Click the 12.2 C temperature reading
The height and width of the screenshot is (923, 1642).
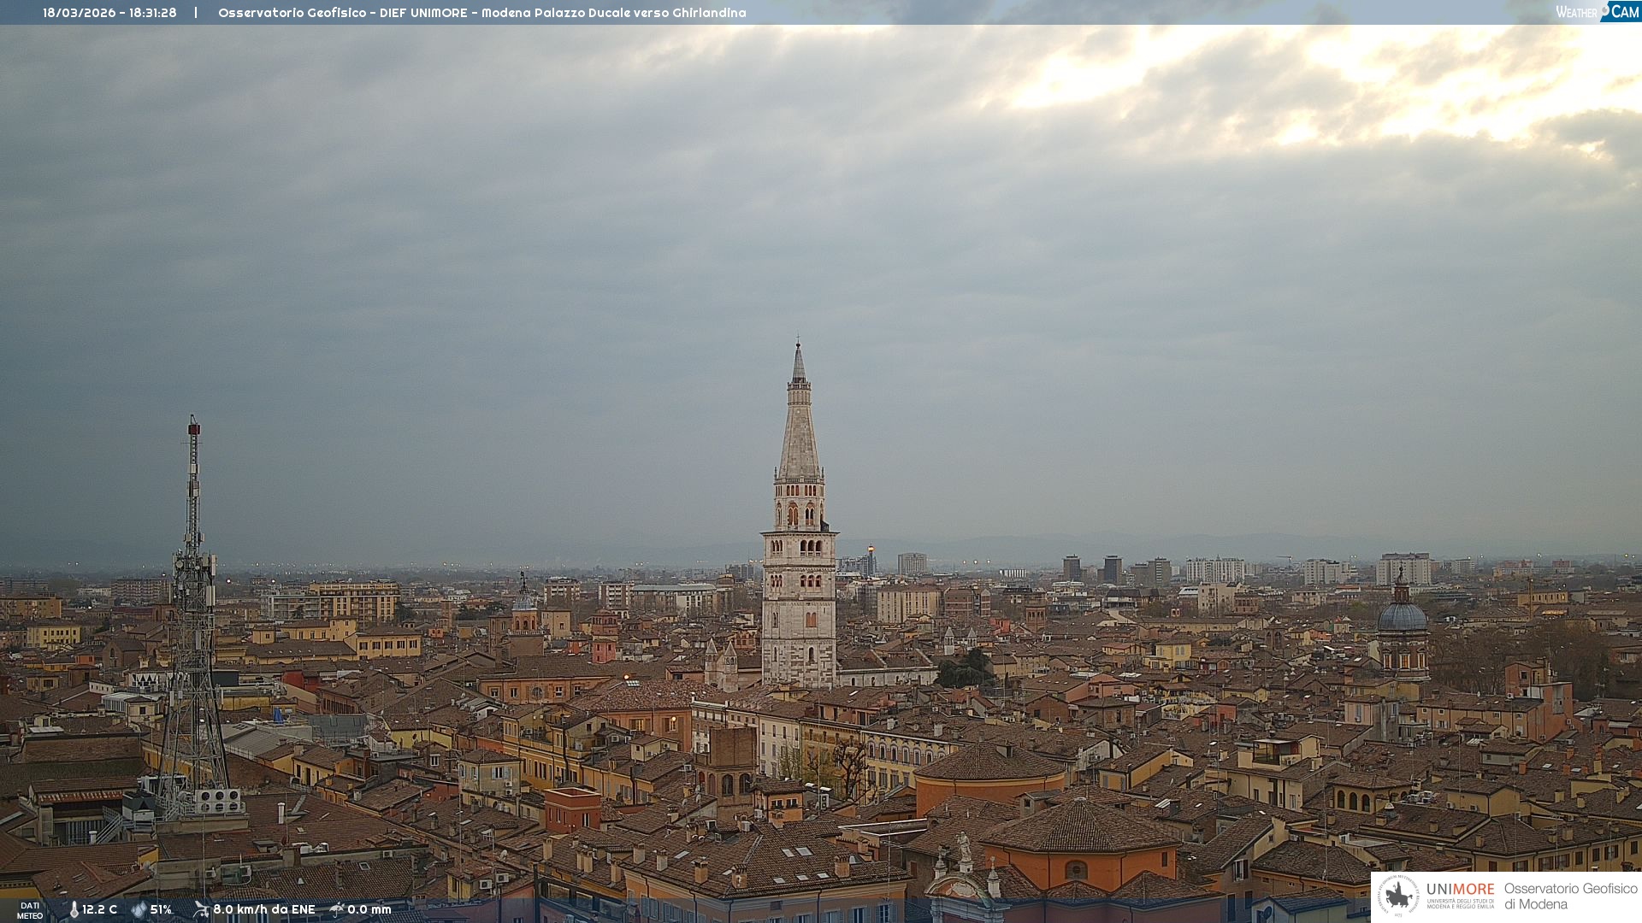point(100,910)
